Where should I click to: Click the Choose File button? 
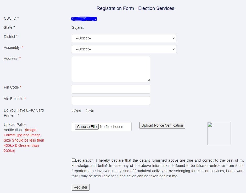tap(87, 127)
